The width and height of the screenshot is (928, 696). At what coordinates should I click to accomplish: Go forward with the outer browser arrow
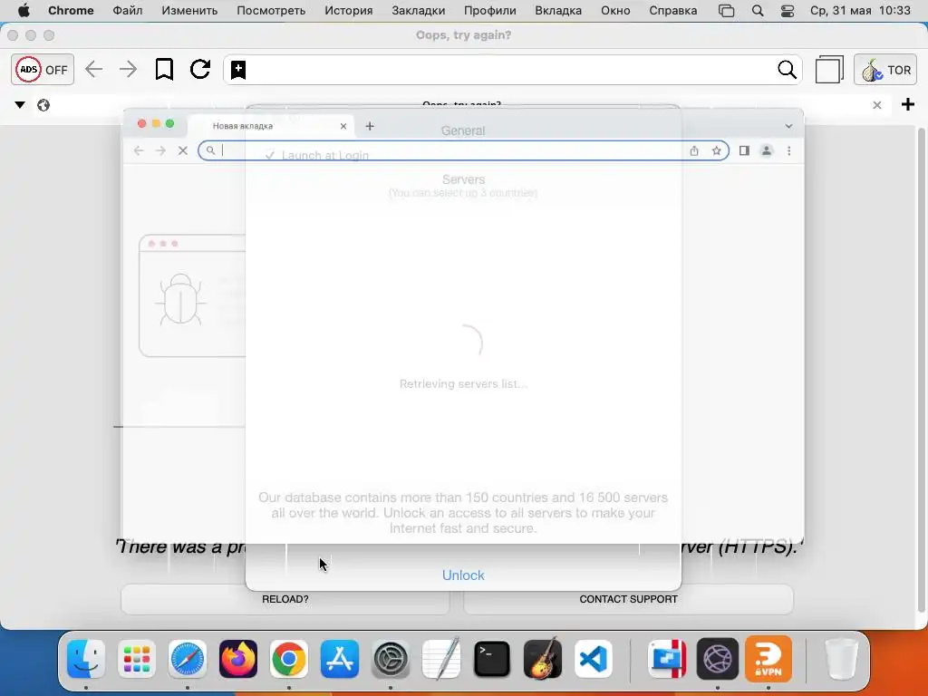(x=128, y=69)
